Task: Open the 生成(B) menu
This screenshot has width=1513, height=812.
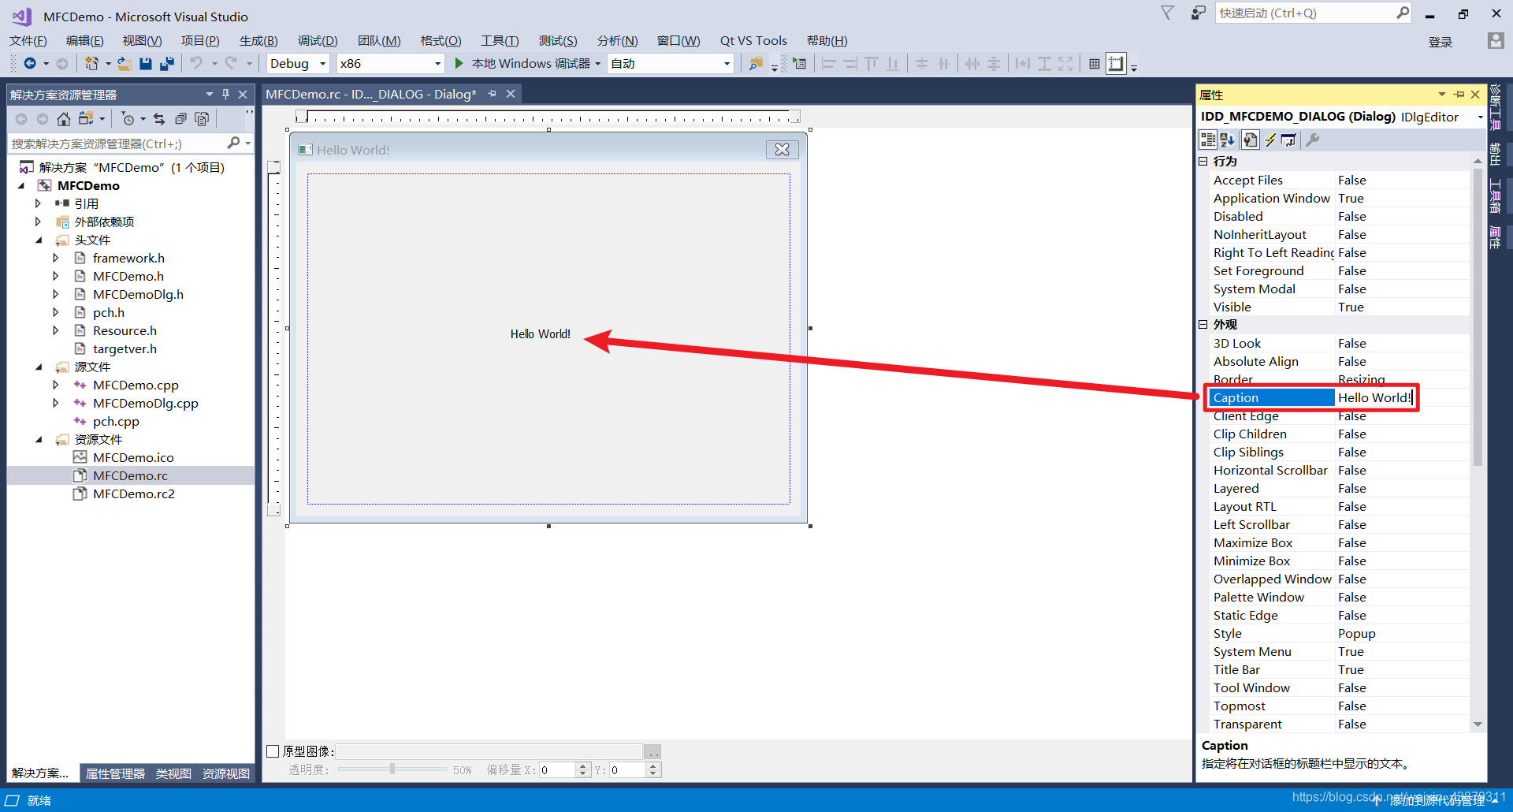Action: pyautogui.click(x=258, y=41)
